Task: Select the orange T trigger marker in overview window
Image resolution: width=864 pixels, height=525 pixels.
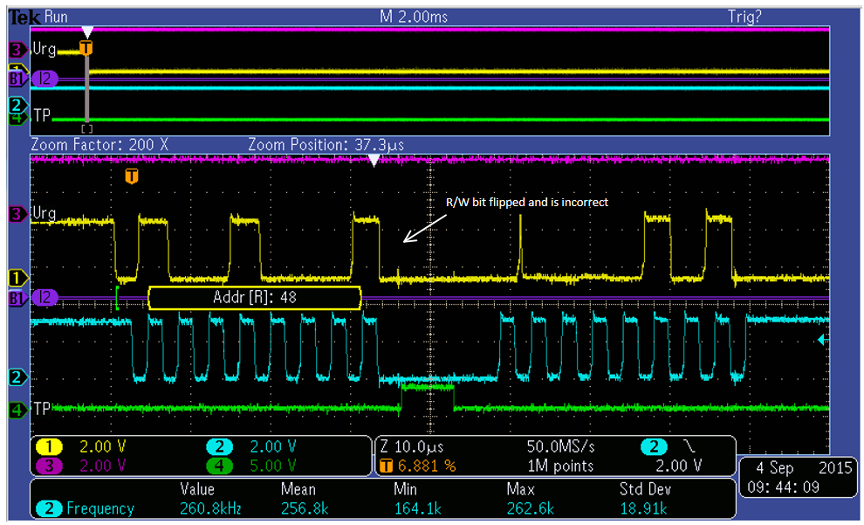Action: coord(86,48)
